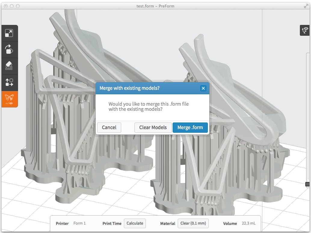Open the Supports generation tool

(9, 66)
